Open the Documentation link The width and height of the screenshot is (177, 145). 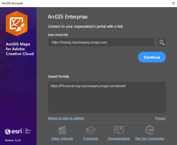tap(119, 139)
